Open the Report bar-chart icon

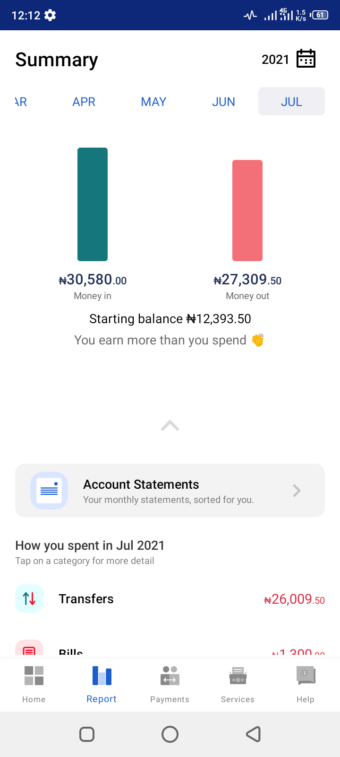(x=102, y=676)
